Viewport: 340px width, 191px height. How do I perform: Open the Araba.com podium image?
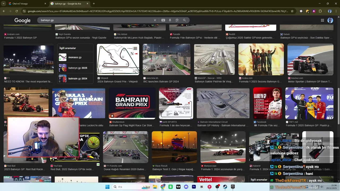point(261,59)
